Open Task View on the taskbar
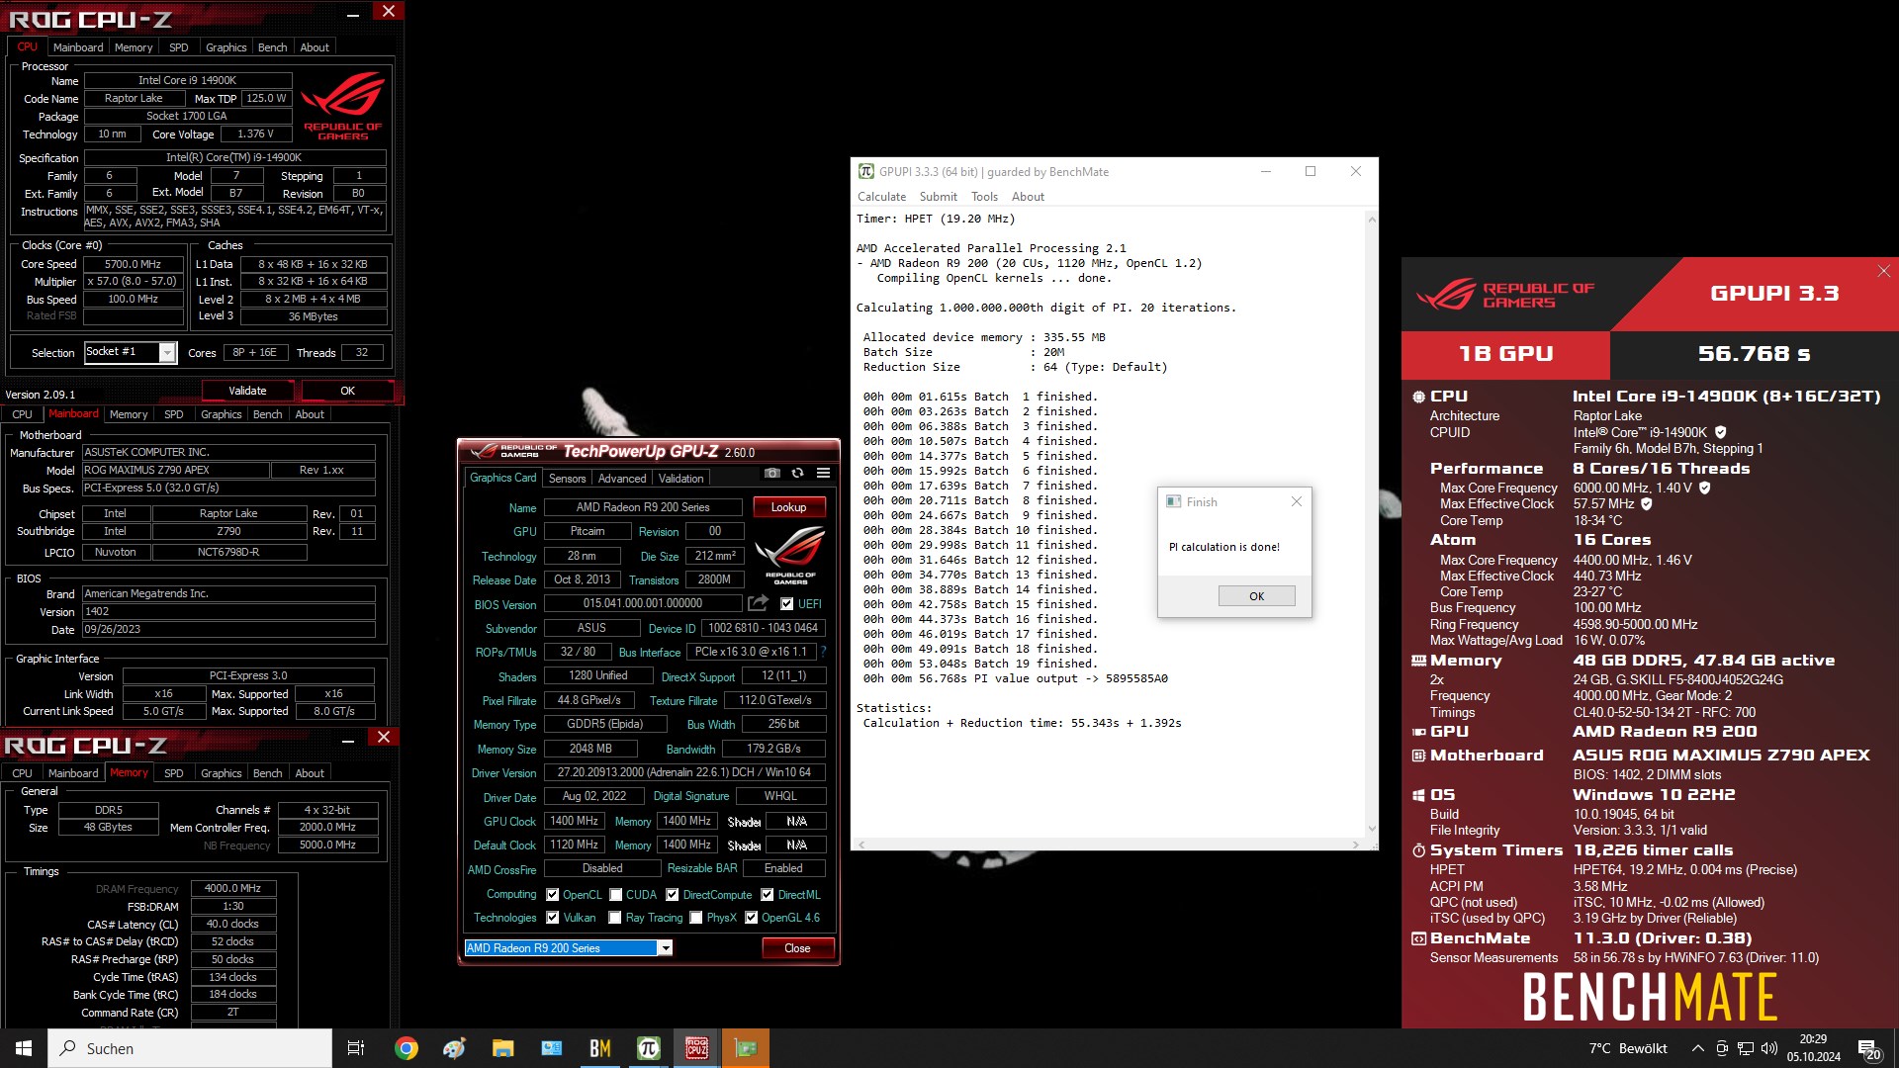Image resolution: width=1899 pixels, height=1068 pixels. [356, 1048]
